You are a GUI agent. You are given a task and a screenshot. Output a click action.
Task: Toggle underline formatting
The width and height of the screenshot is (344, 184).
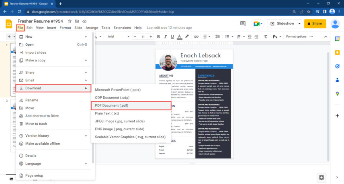(x=172, y=36)
